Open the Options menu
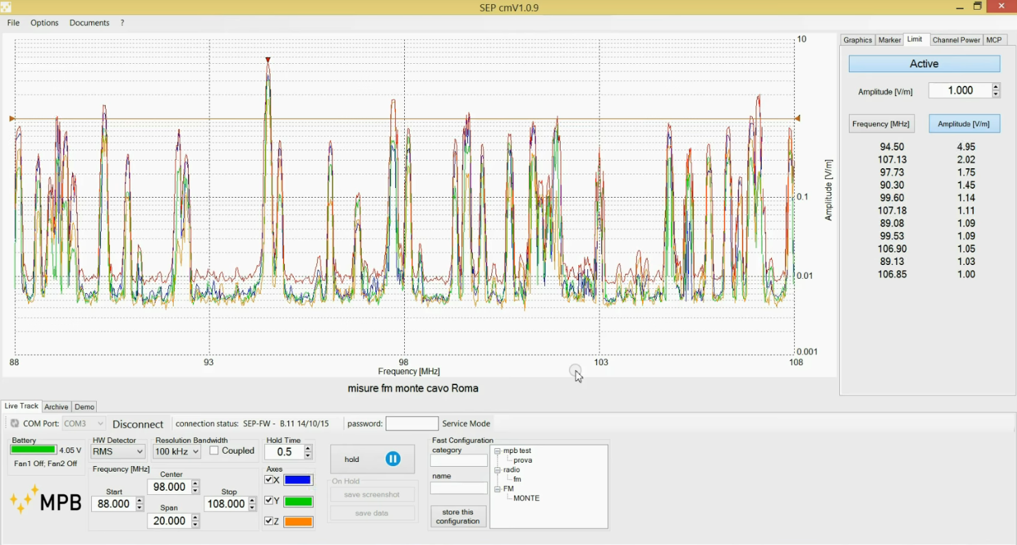 pos(45,23)
